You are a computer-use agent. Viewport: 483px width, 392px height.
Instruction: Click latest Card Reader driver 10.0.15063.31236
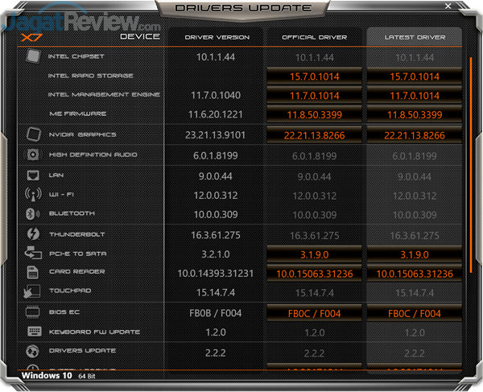pos(414,274)
